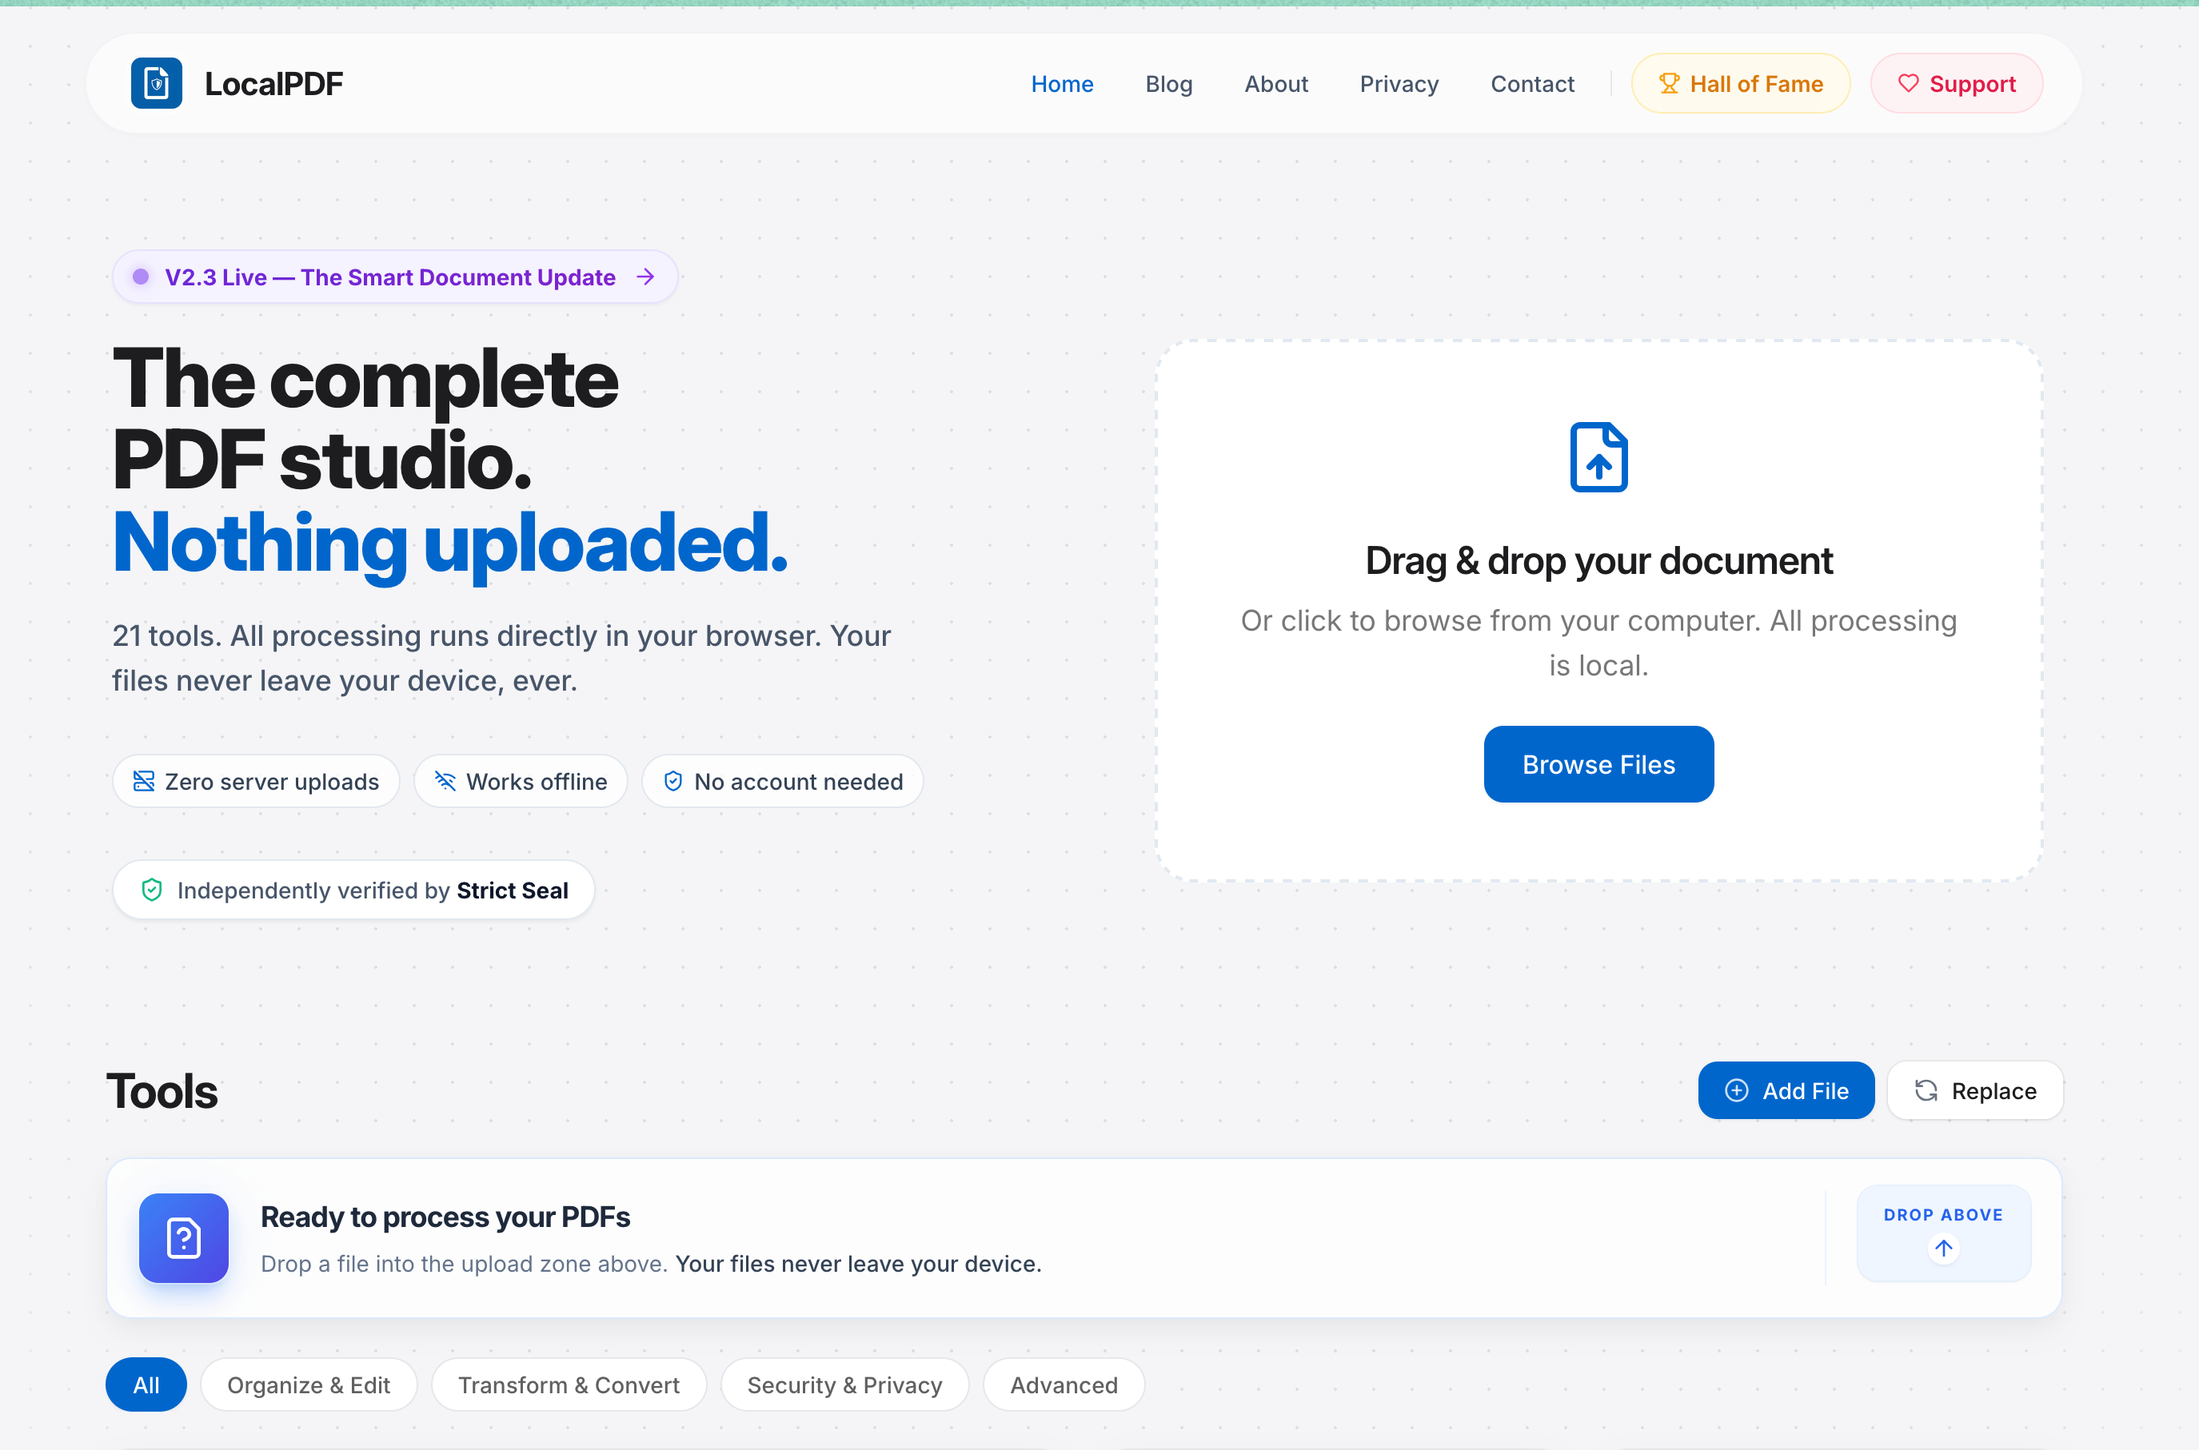Click the question-mark document icon

click(x=183, y=1237)
